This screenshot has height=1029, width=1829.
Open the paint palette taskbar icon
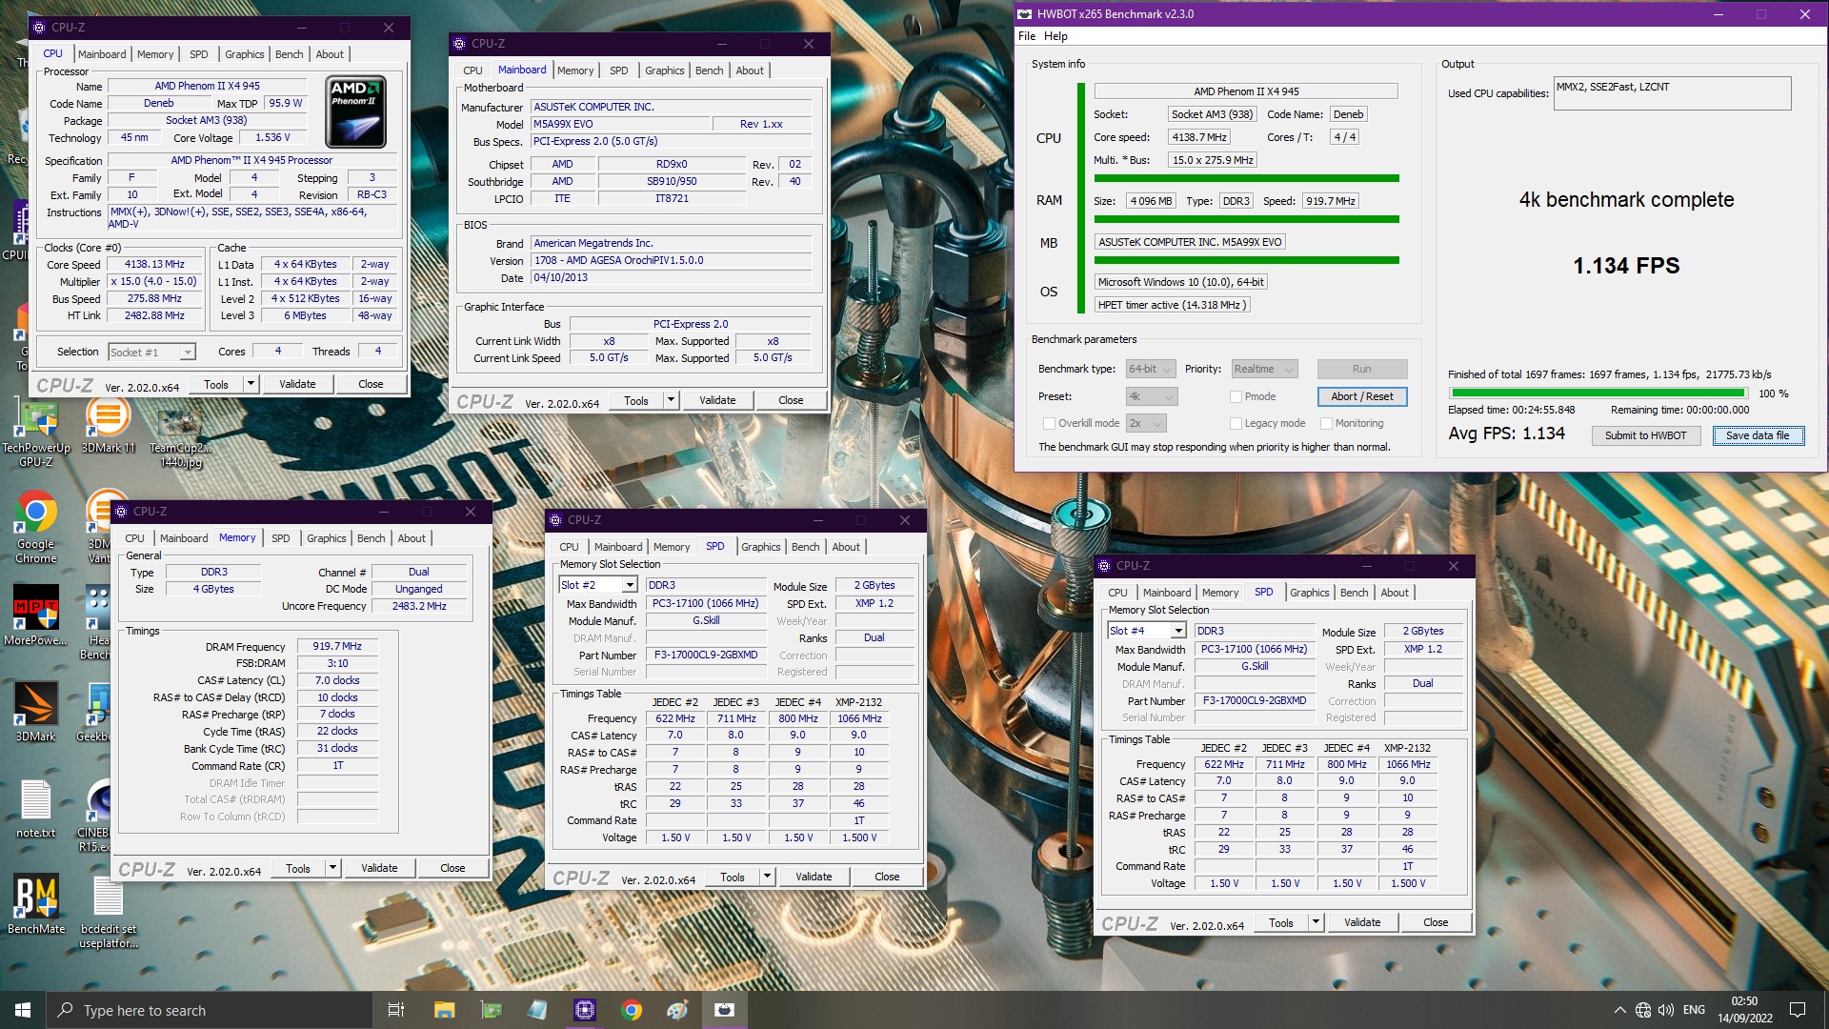pos(677,1010)
